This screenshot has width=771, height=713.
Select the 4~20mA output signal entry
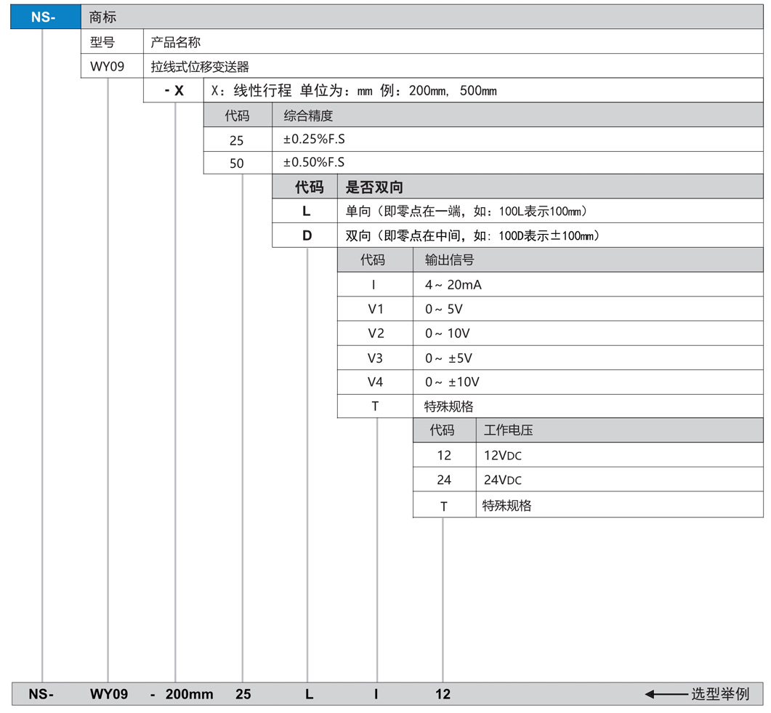tap(453, 285)
